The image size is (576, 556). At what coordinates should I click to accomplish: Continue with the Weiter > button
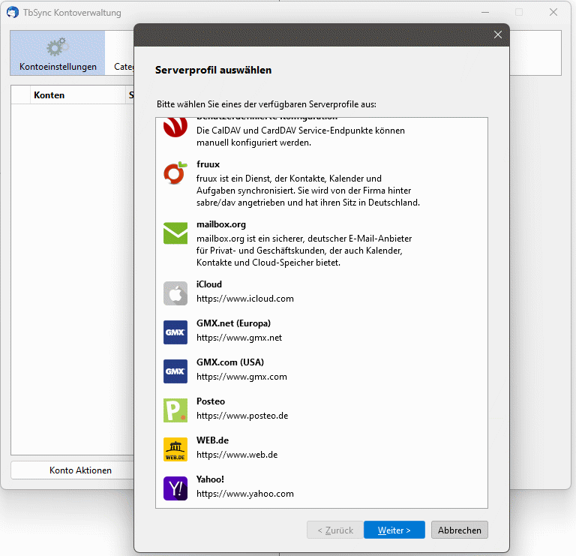point(394,530)
